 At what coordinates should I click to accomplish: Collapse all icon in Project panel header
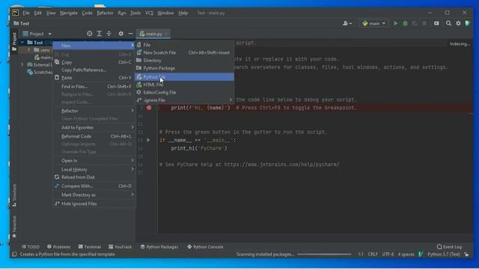109,34
